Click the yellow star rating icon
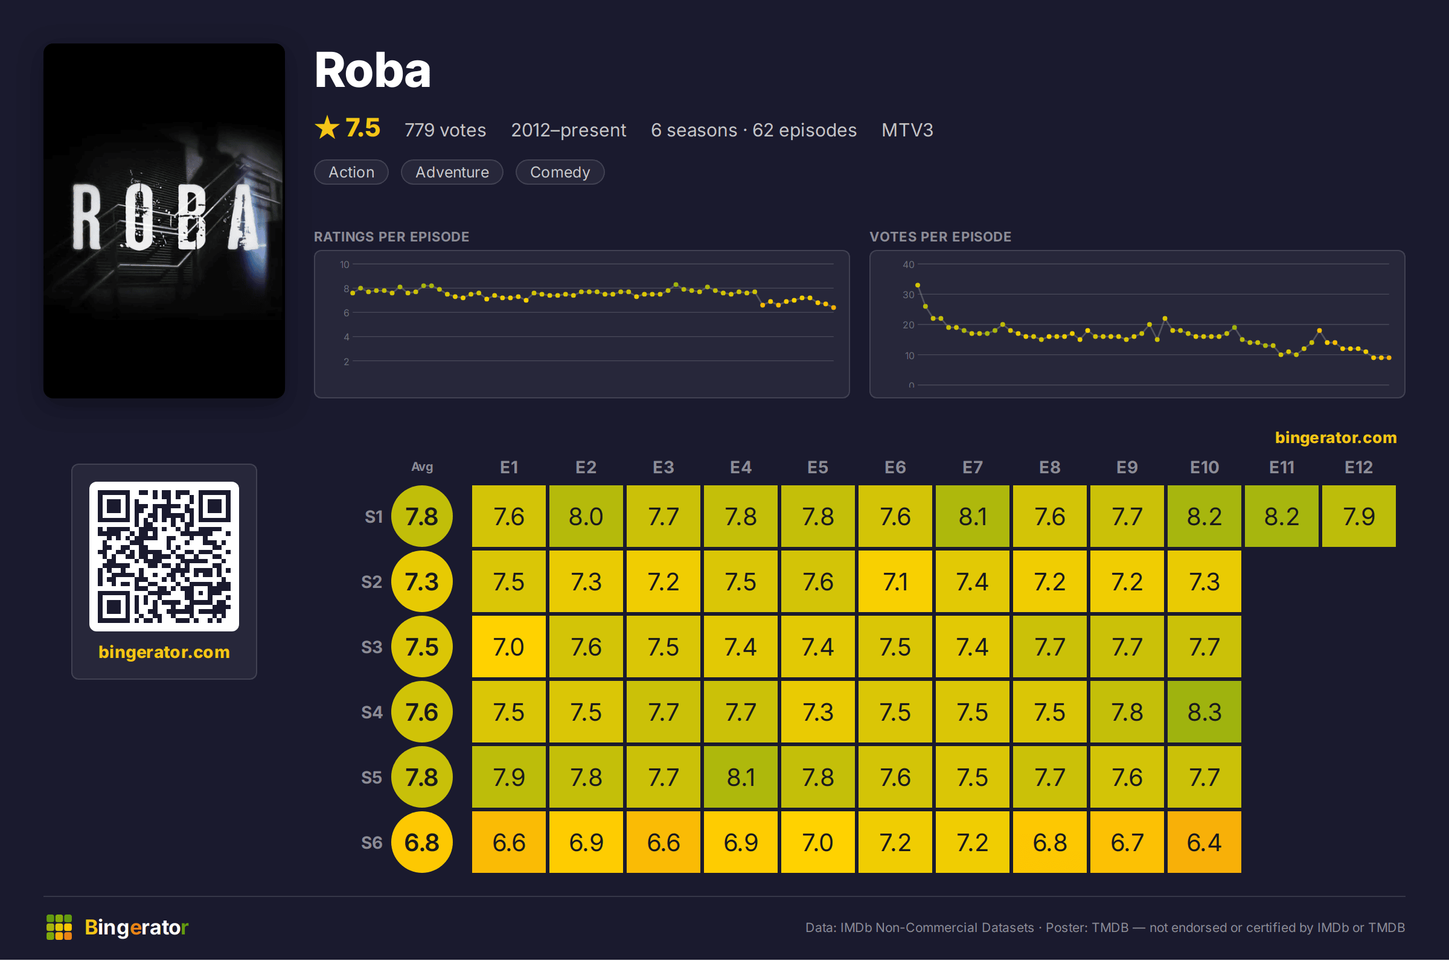Screen dimensions: 1449x961 (327, 128)
